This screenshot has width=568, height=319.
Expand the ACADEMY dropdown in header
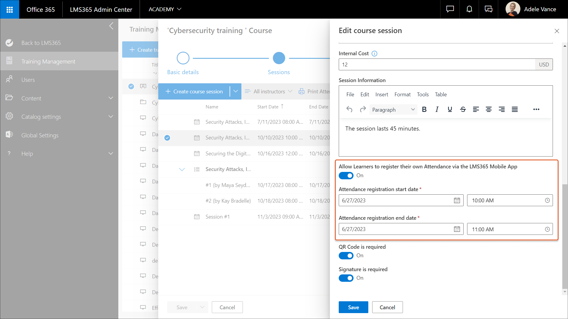click(165, 9)
